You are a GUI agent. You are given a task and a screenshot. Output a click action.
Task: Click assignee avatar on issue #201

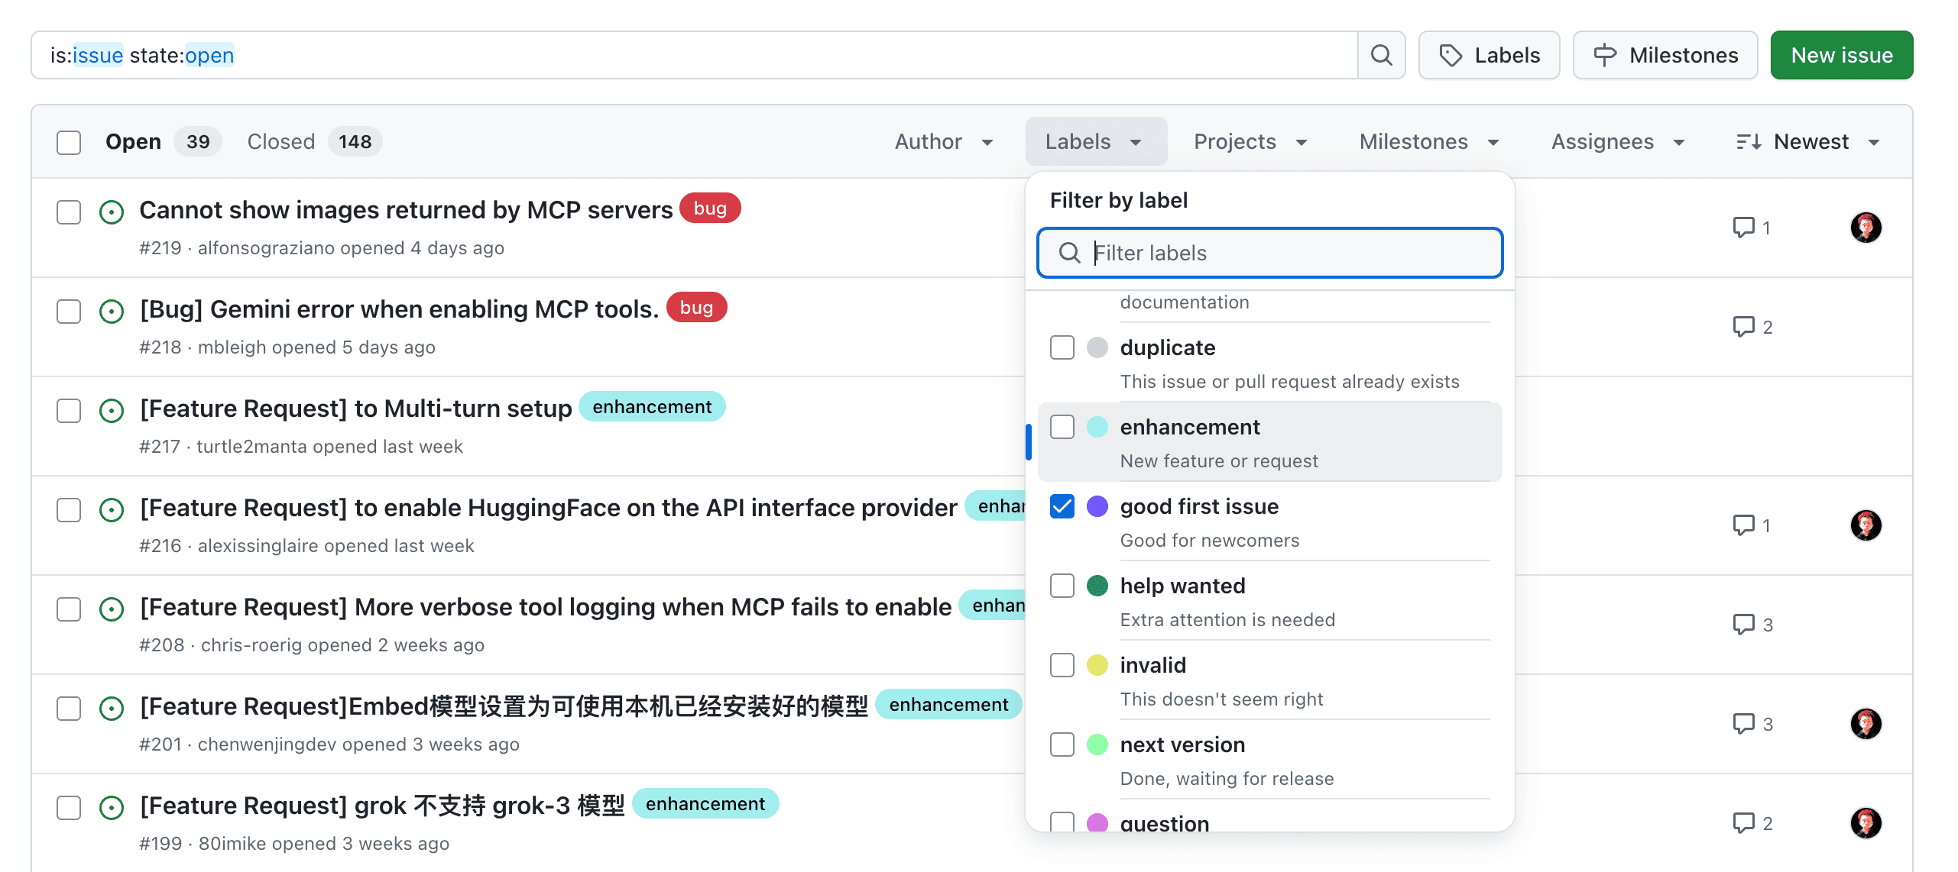(x=1865, y=724)
